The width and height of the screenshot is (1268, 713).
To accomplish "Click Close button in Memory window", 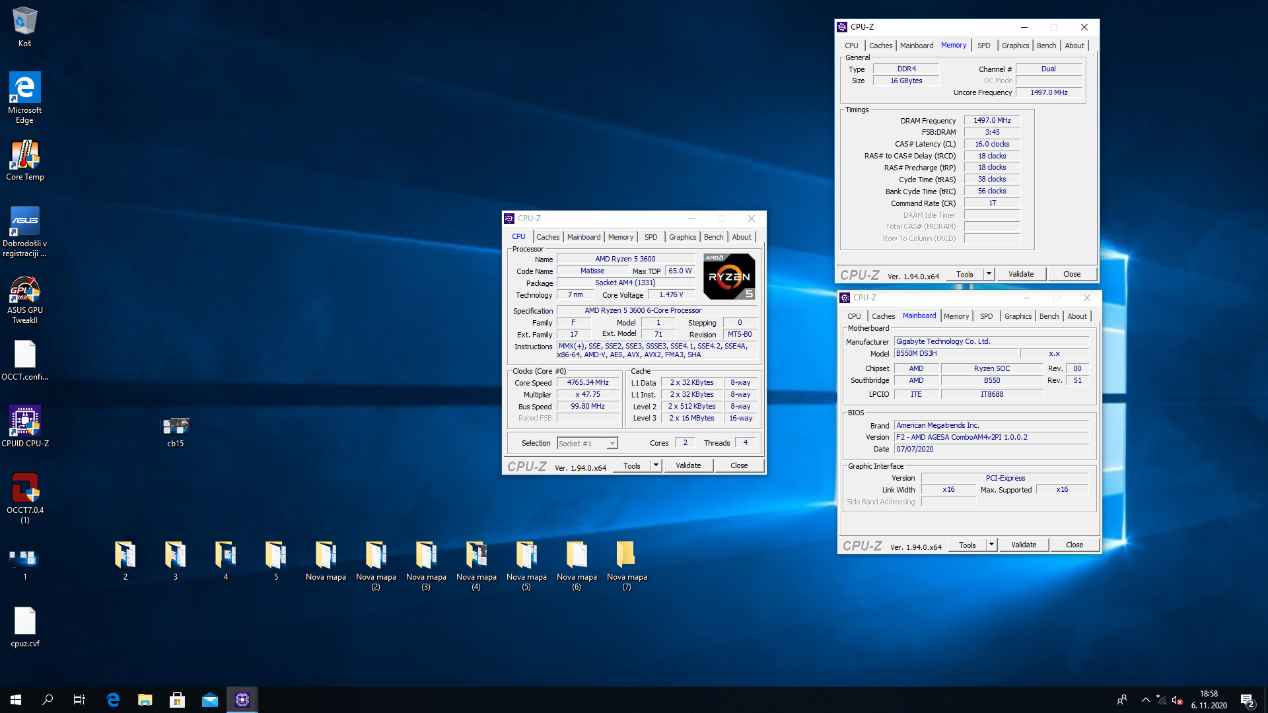I will coord(1072,274).
